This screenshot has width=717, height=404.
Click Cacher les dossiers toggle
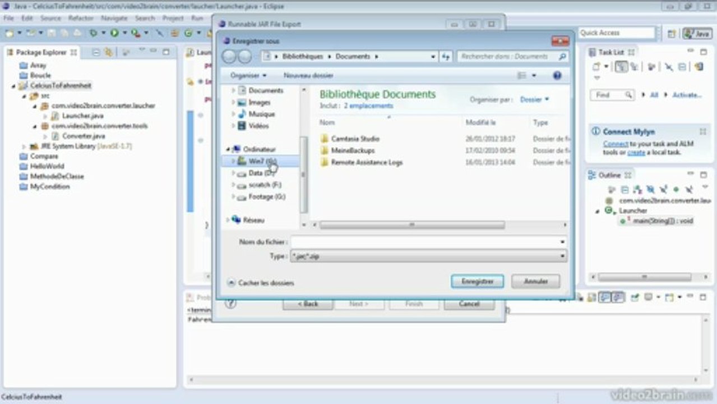tap(261, 283)
